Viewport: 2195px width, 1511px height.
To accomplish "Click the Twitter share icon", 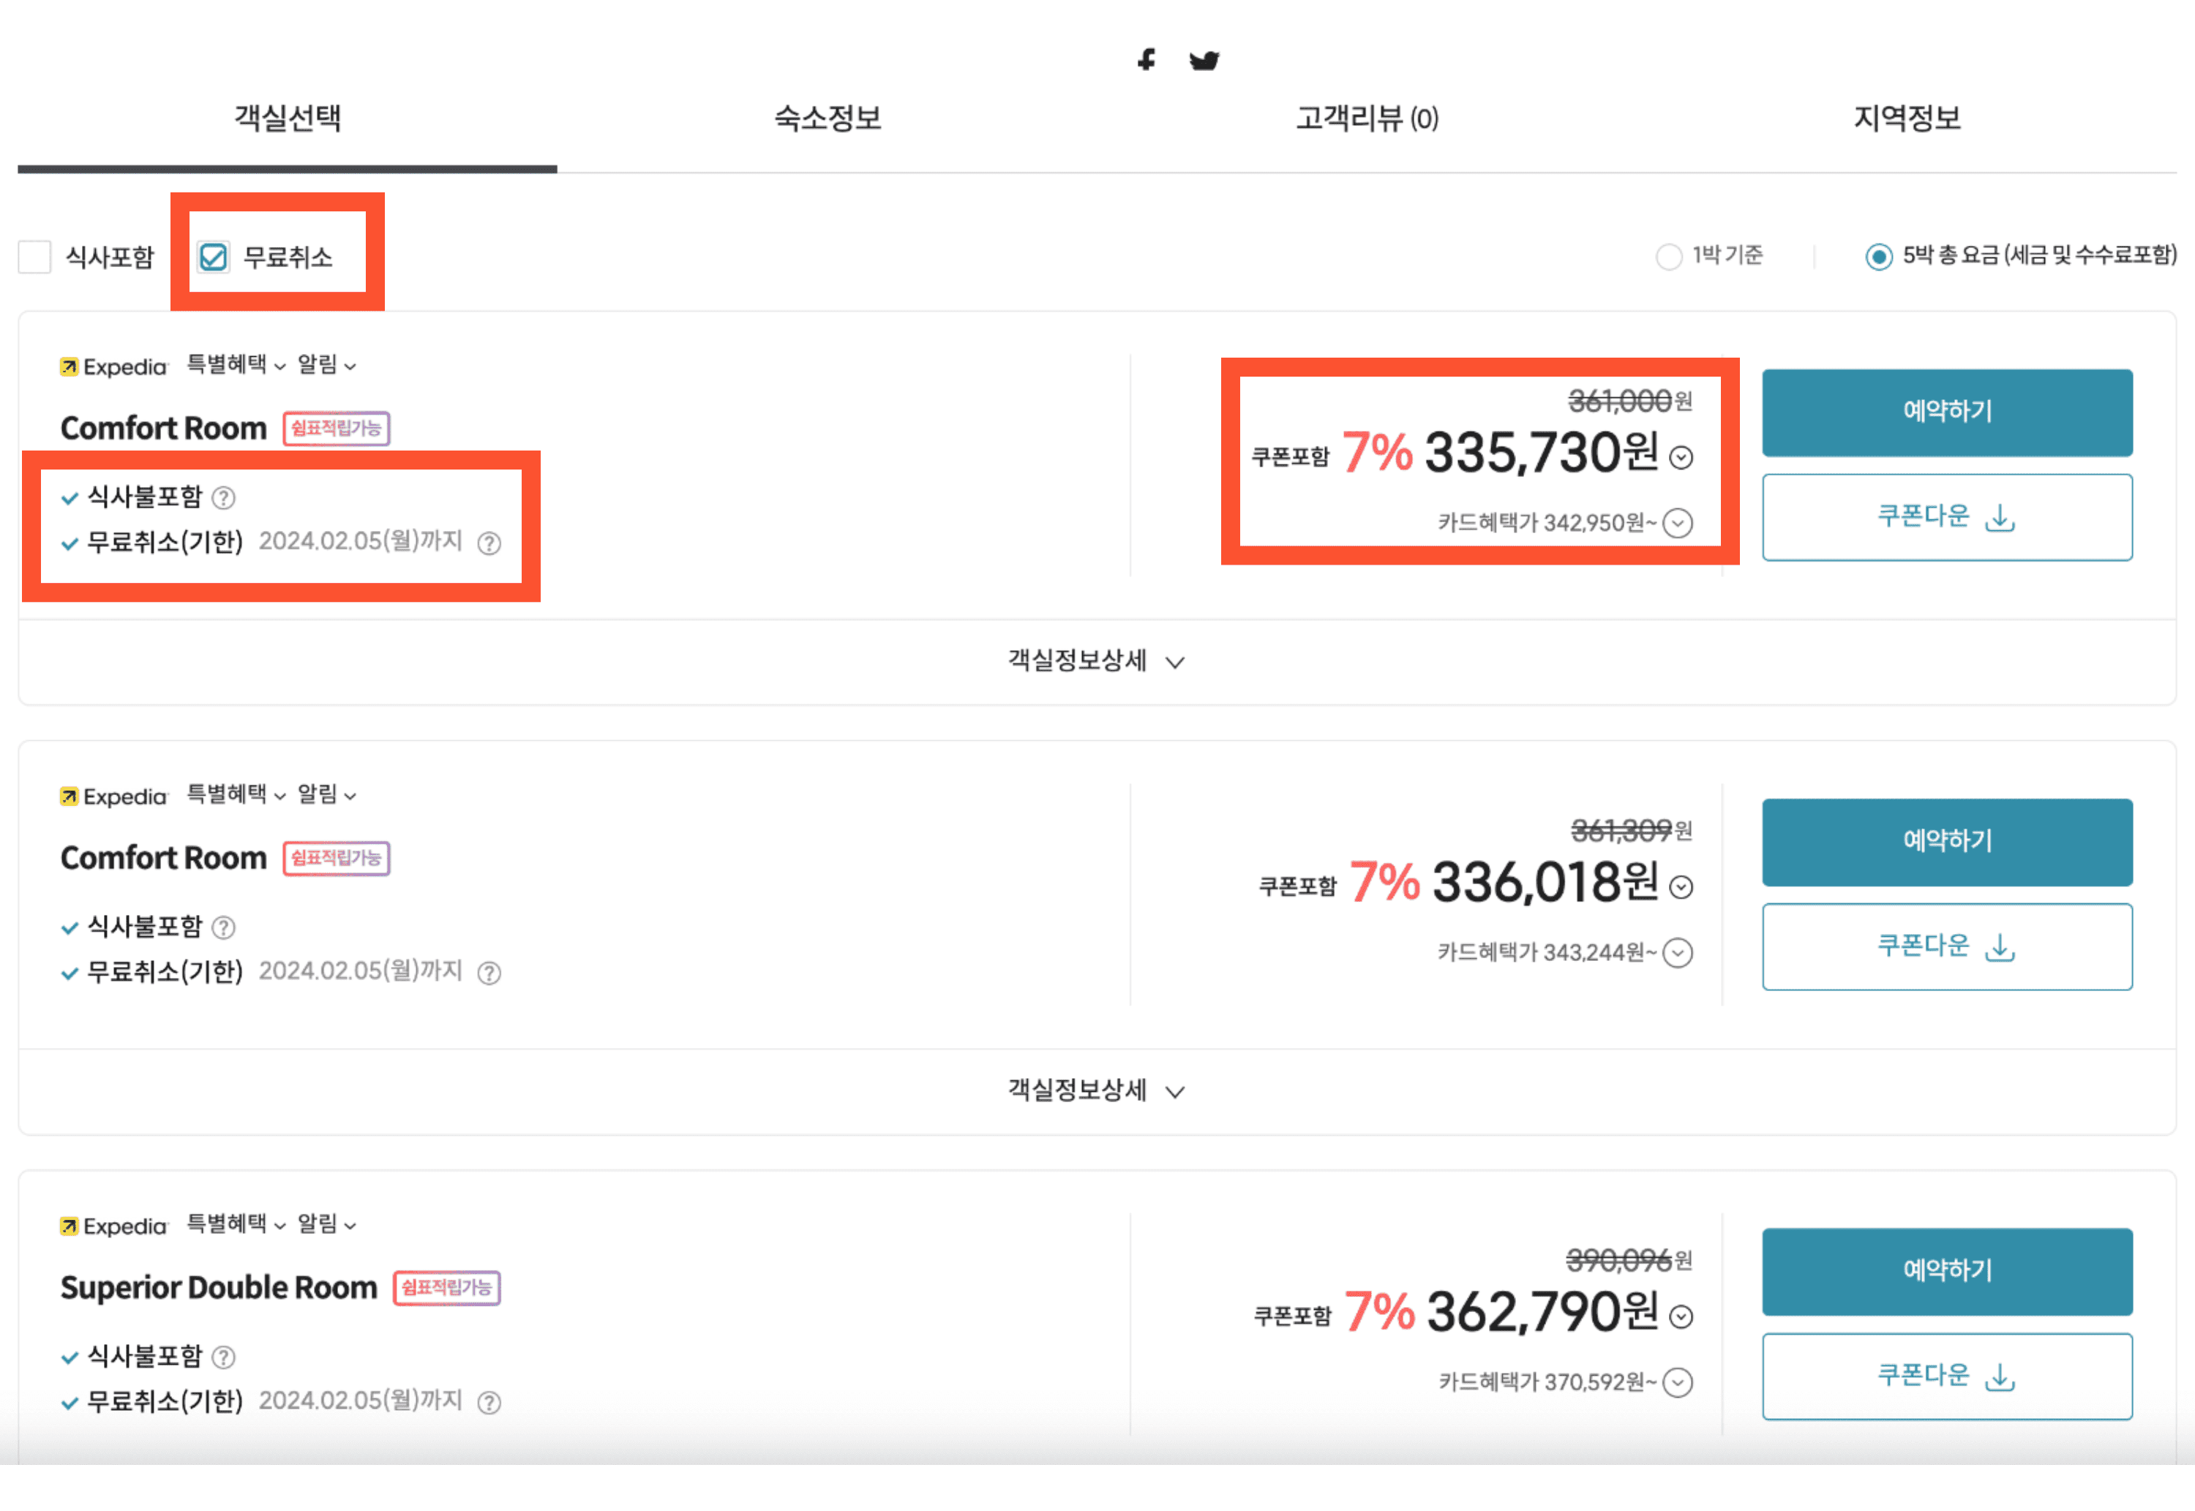I will click(x=1204, y=61).
